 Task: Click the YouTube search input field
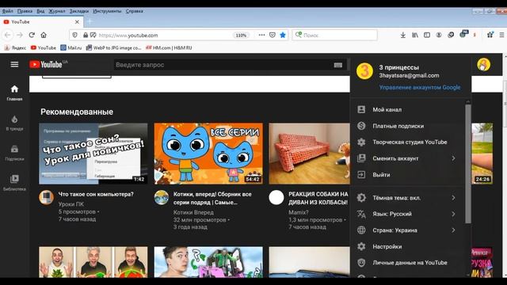[x=223, y=65]
